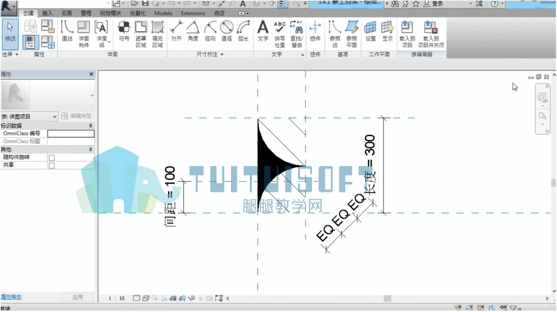The width and height of the screenshot is (557, 312).
Task: Click the horizontal scrollbar thumb
Action: (387, 298)
